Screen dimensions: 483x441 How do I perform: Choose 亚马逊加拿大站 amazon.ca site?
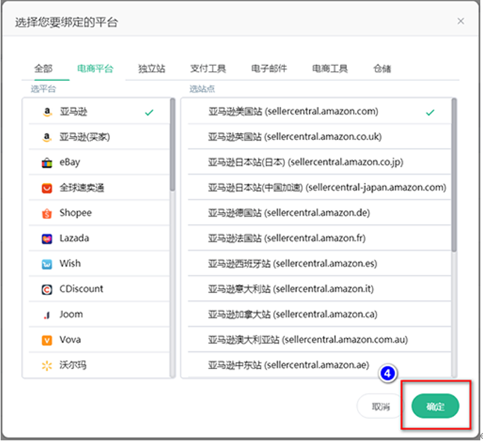click(319, 314)
